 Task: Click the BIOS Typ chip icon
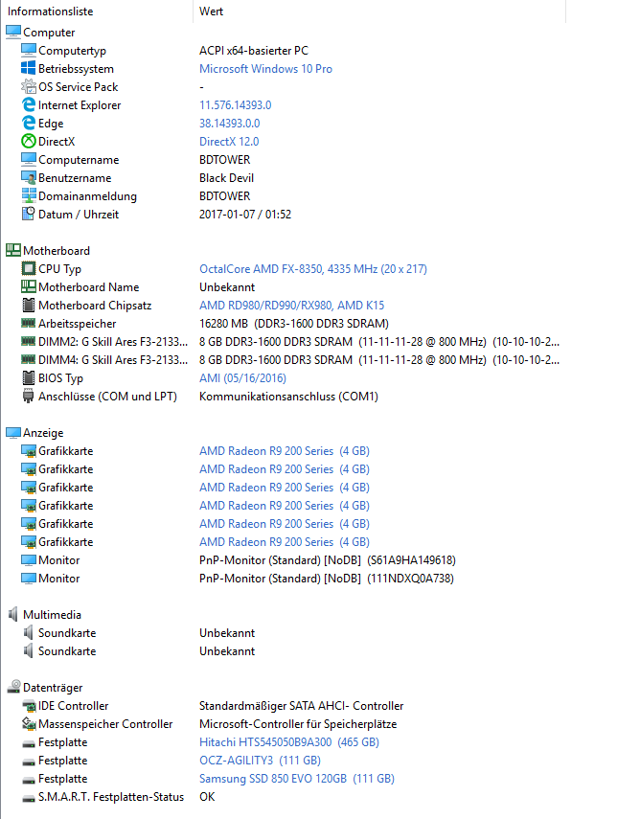[x=28, y=377]
